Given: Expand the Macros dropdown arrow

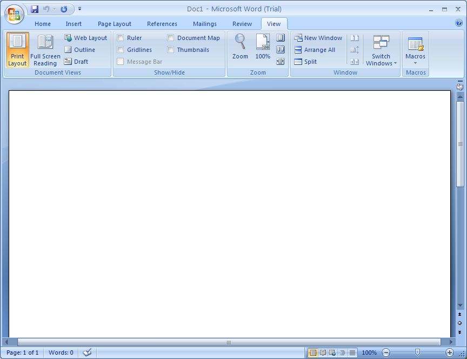Looking at the screenshot, I should tap(416, 63).
